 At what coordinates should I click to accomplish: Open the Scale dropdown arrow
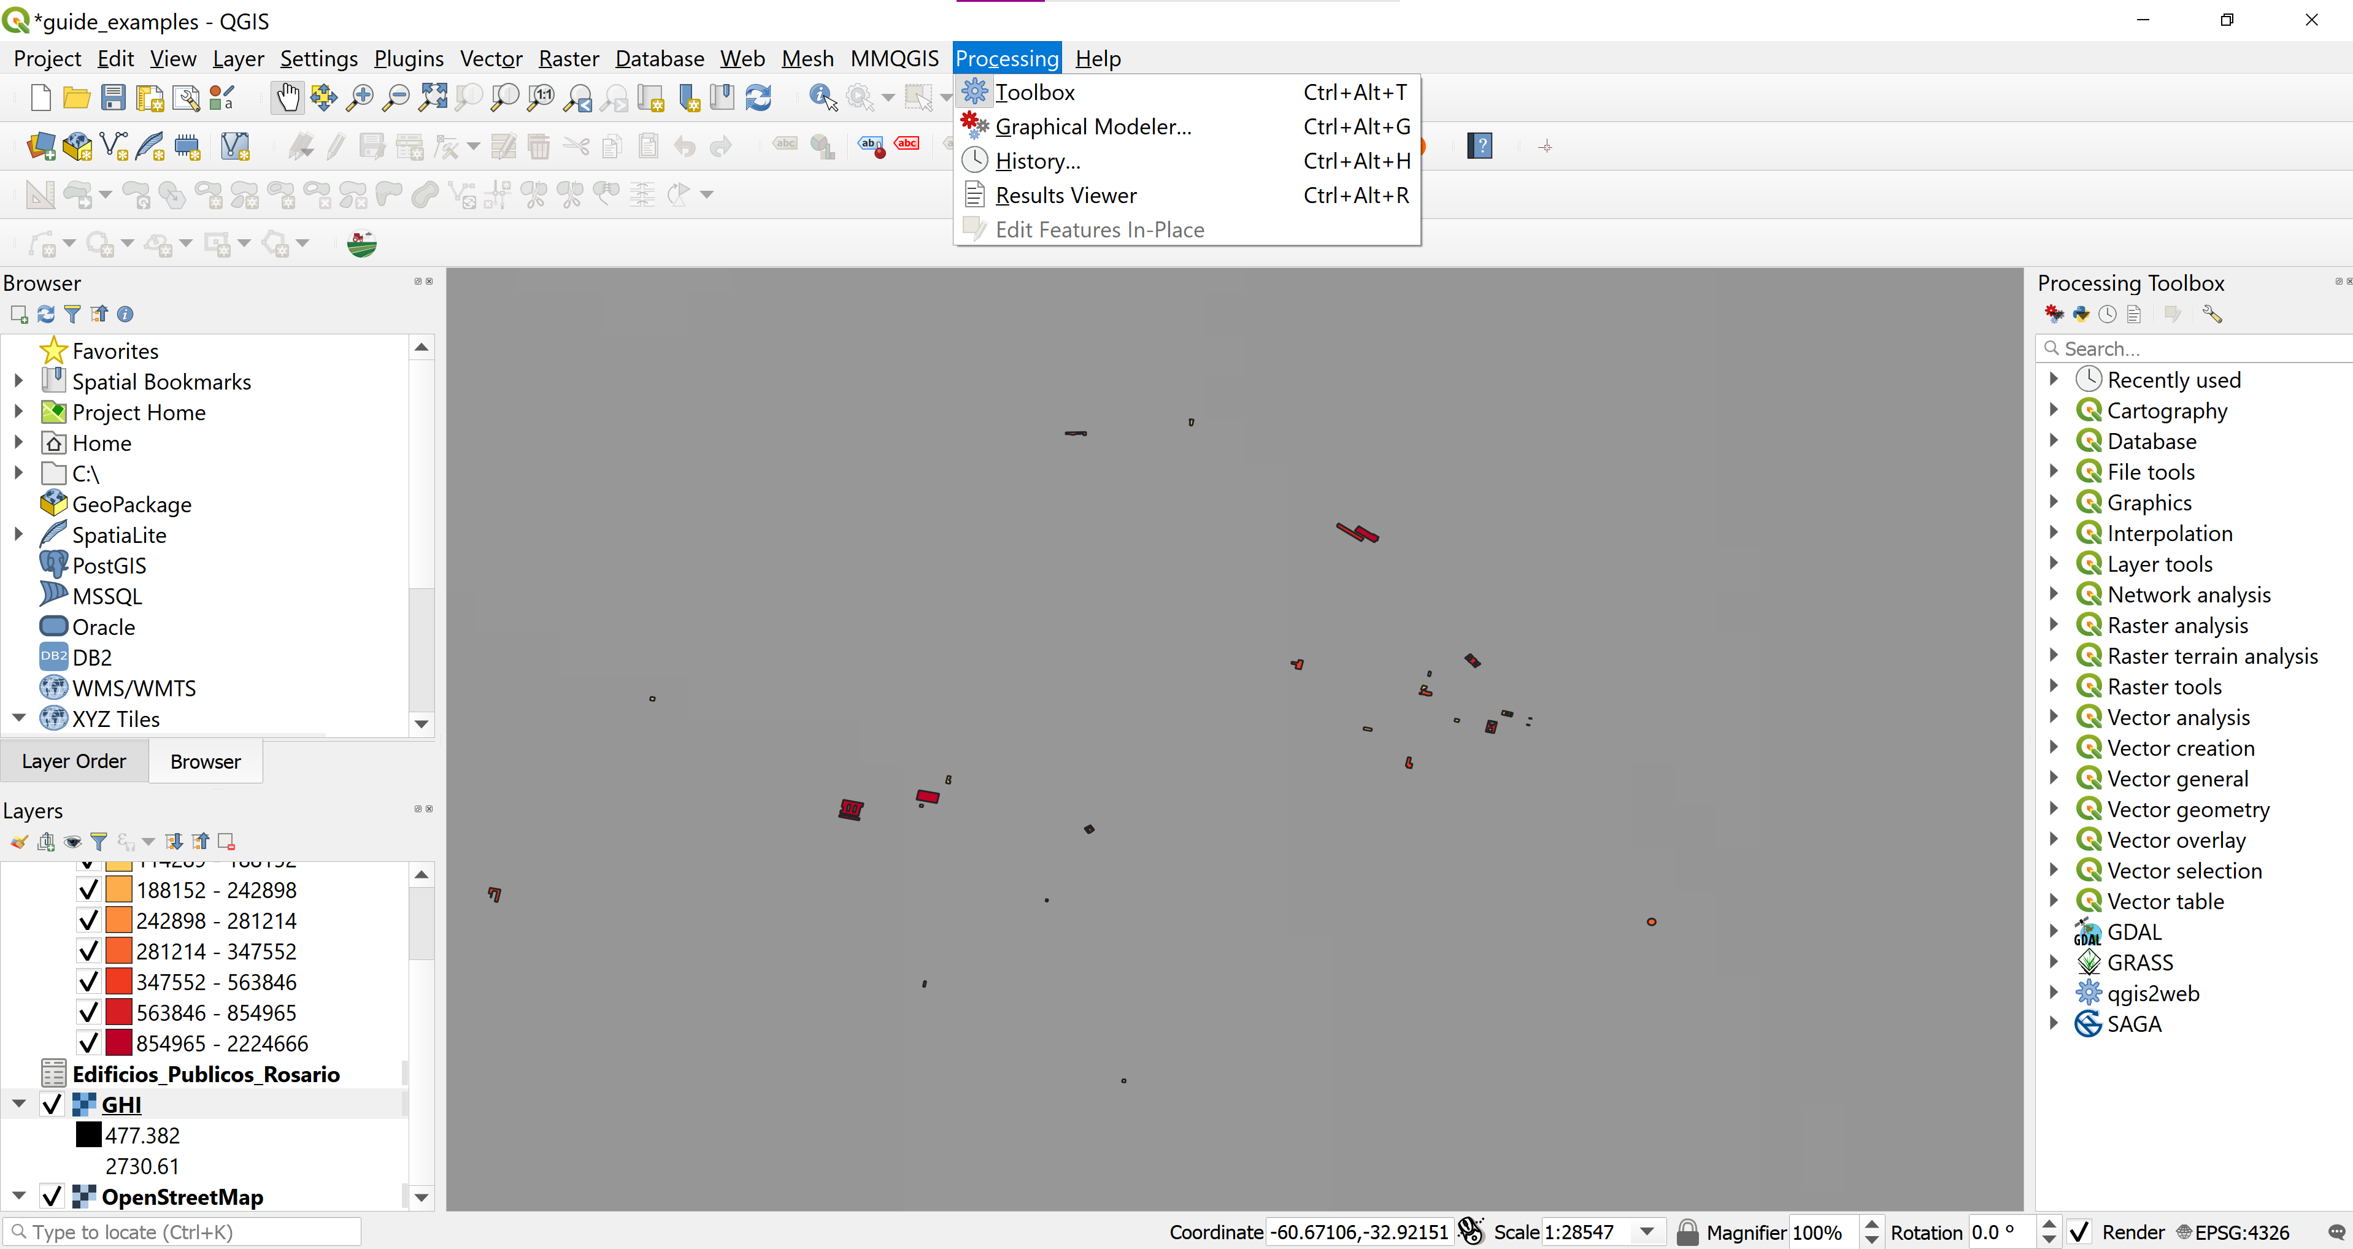1647,1232
